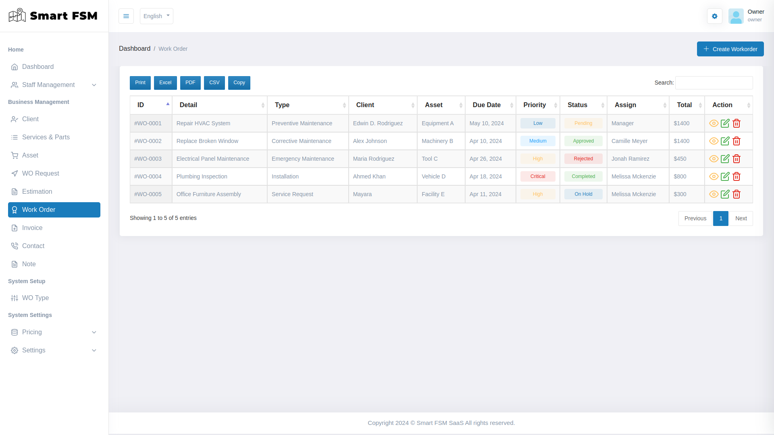Click the Invoice sidebar icon
The height and width of the screenshot is (435, 774).
click(15, 228)
